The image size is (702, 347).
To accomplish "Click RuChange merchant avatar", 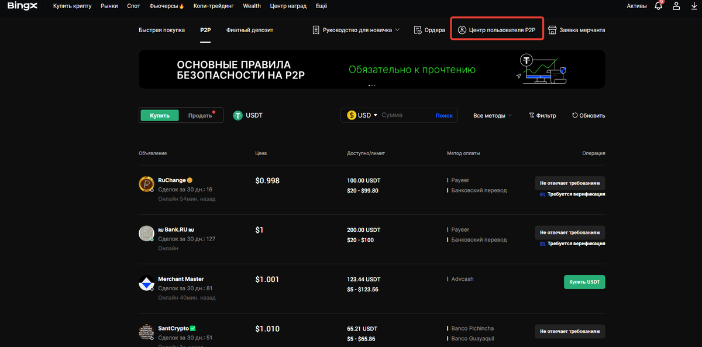I will [146, 185].
